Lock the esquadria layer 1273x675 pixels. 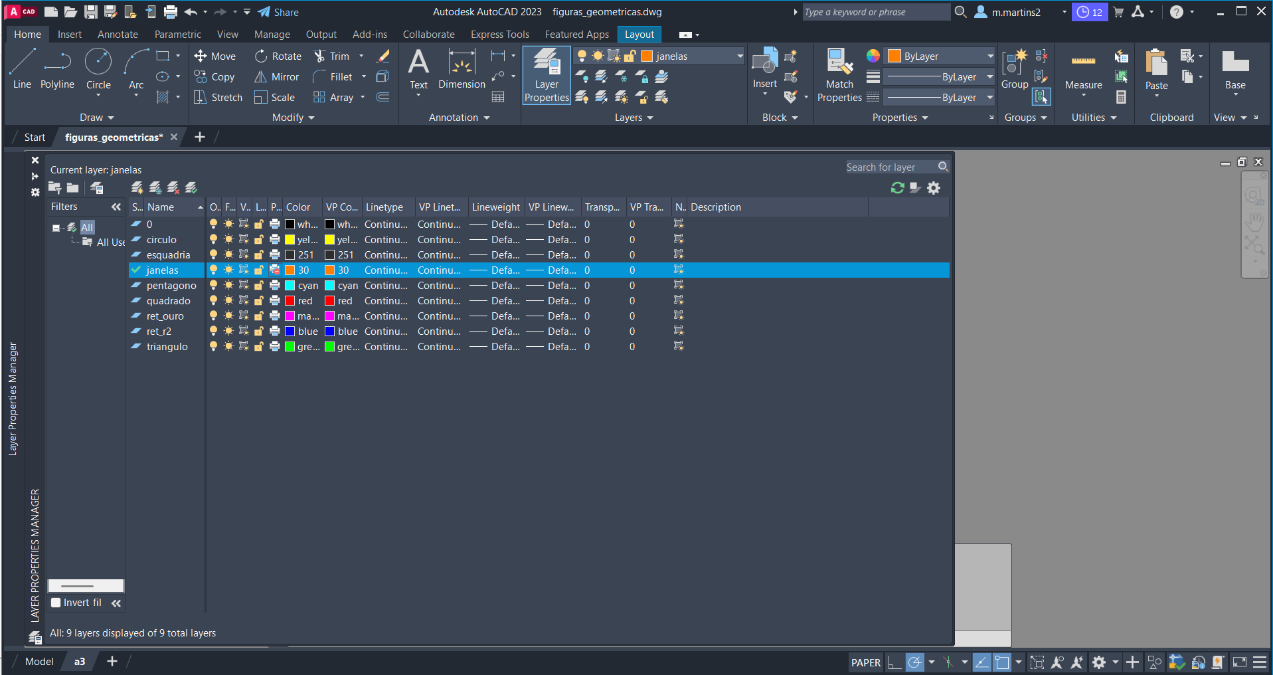(x=259, y=254)
